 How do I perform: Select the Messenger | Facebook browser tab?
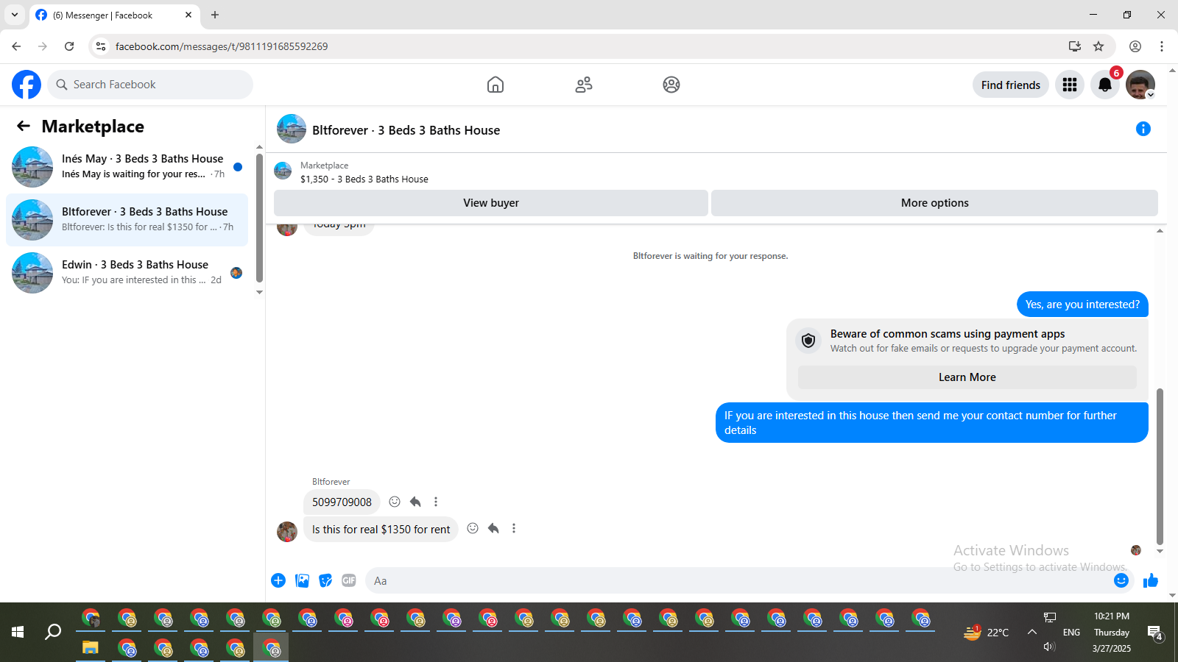(x=115, y=15)
